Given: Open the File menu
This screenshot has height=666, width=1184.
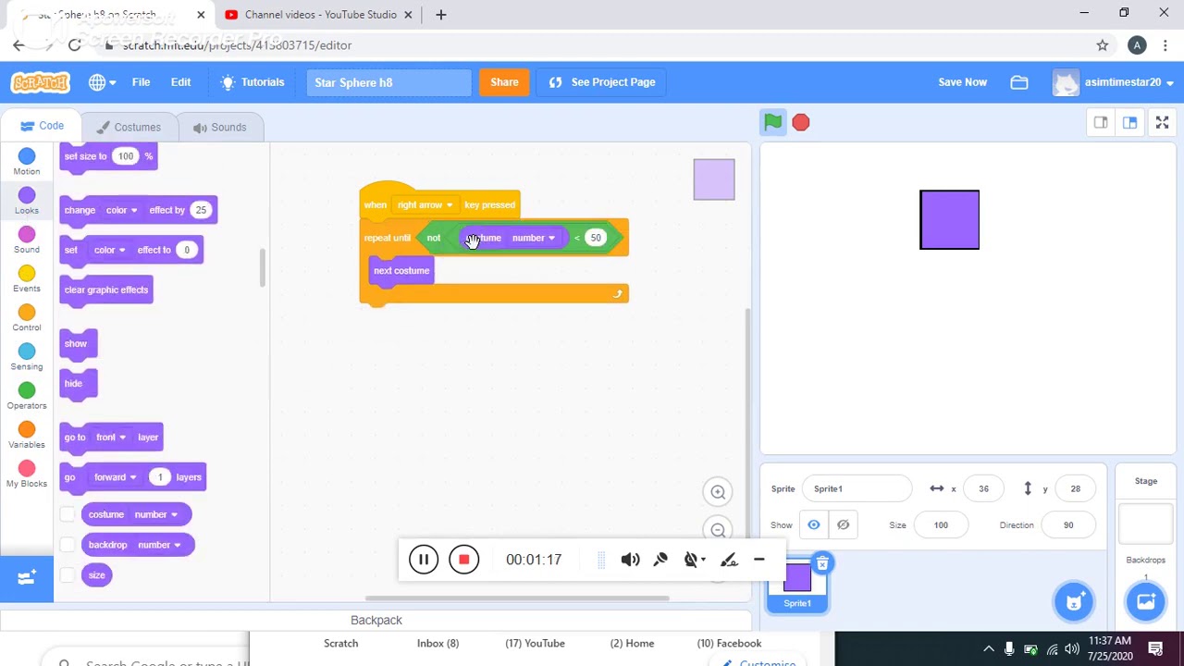Looking at the screenshot, I should (141, 82).
